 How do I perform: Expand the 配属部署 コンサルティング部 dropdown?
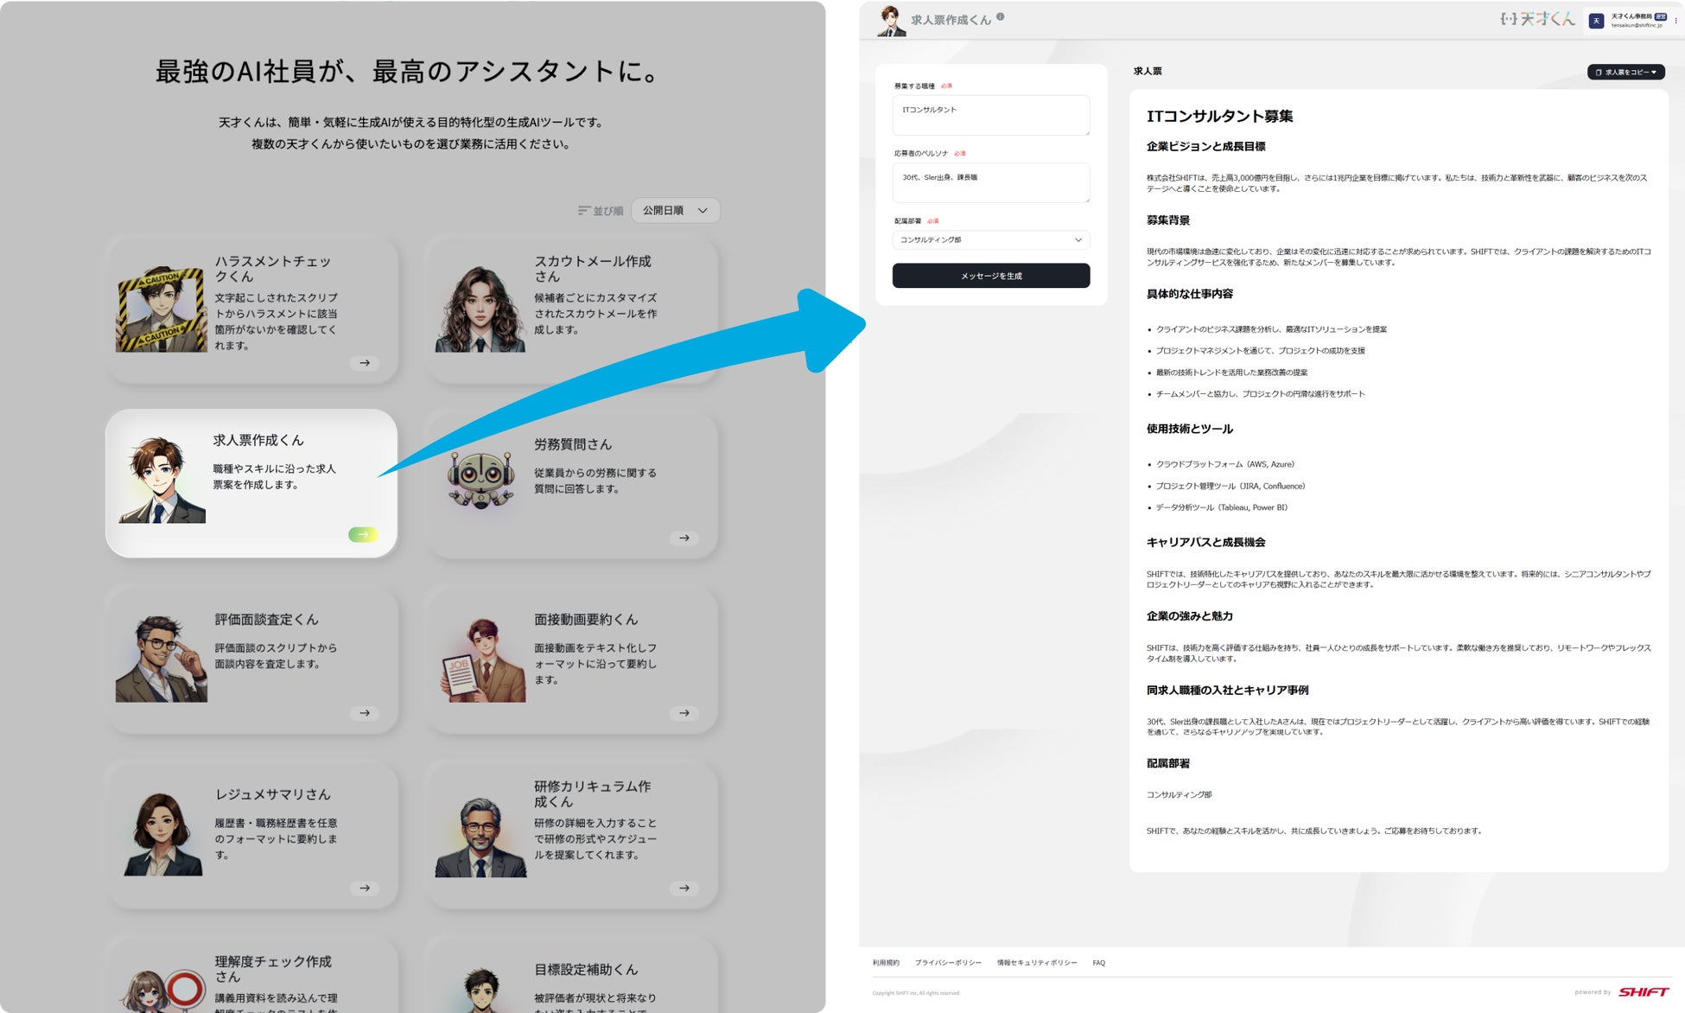[990, 239]
